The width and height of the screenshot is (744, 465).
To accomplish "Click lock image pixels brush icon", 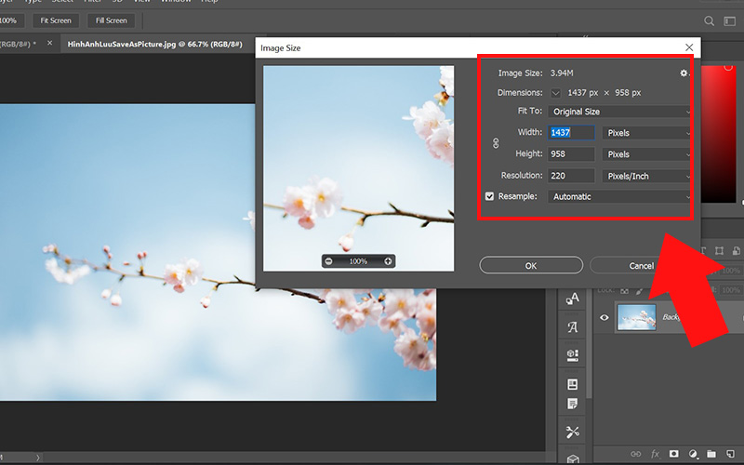I will coord(640,290).
